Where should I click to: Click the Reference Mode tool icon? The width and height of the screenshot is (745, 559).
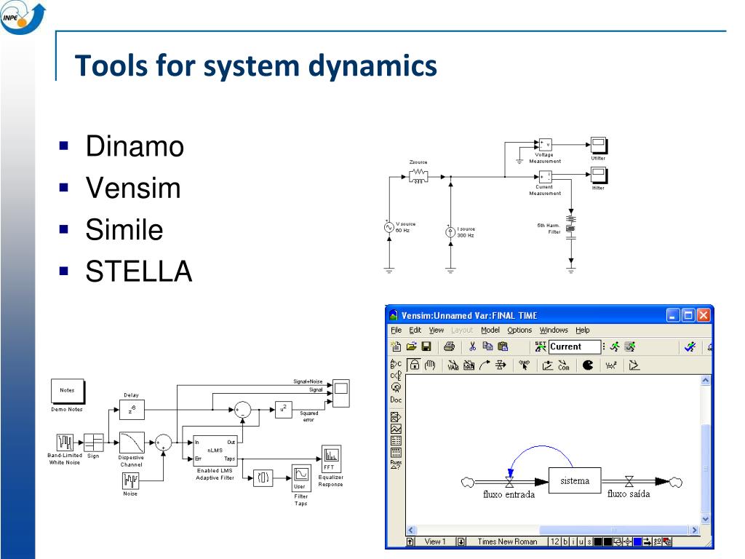tap(634, 365)
